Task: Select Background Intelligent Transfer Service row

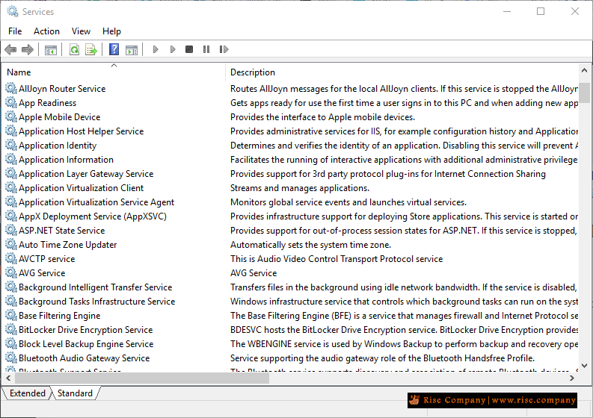Action: pyautogui.click(x=290, y=287)
